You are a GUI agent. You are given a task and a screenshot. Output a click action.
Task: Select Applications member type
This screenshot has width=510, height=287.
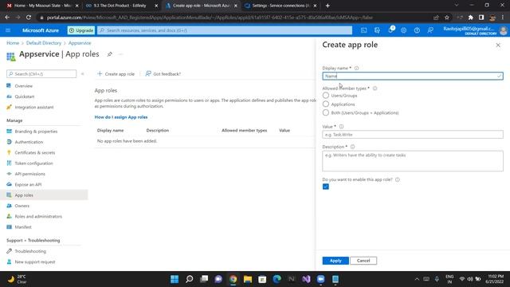(x=326, y=104)
